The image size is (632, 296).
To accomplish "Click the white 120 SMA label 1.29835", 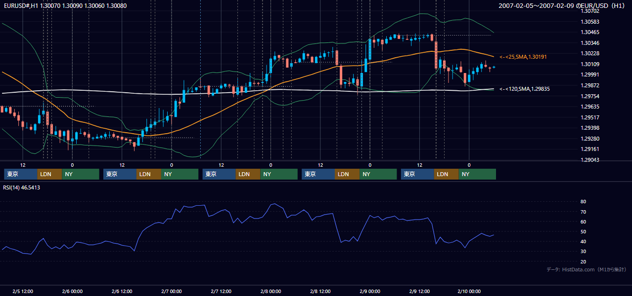I will click(525, 89).
